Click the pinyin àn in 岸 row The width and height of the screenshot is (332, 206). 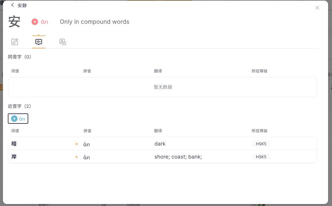86,157
